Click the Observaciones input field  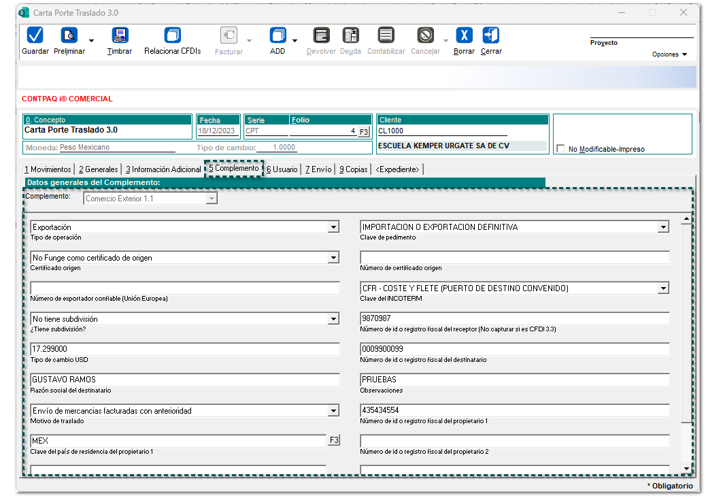[514, 380]
